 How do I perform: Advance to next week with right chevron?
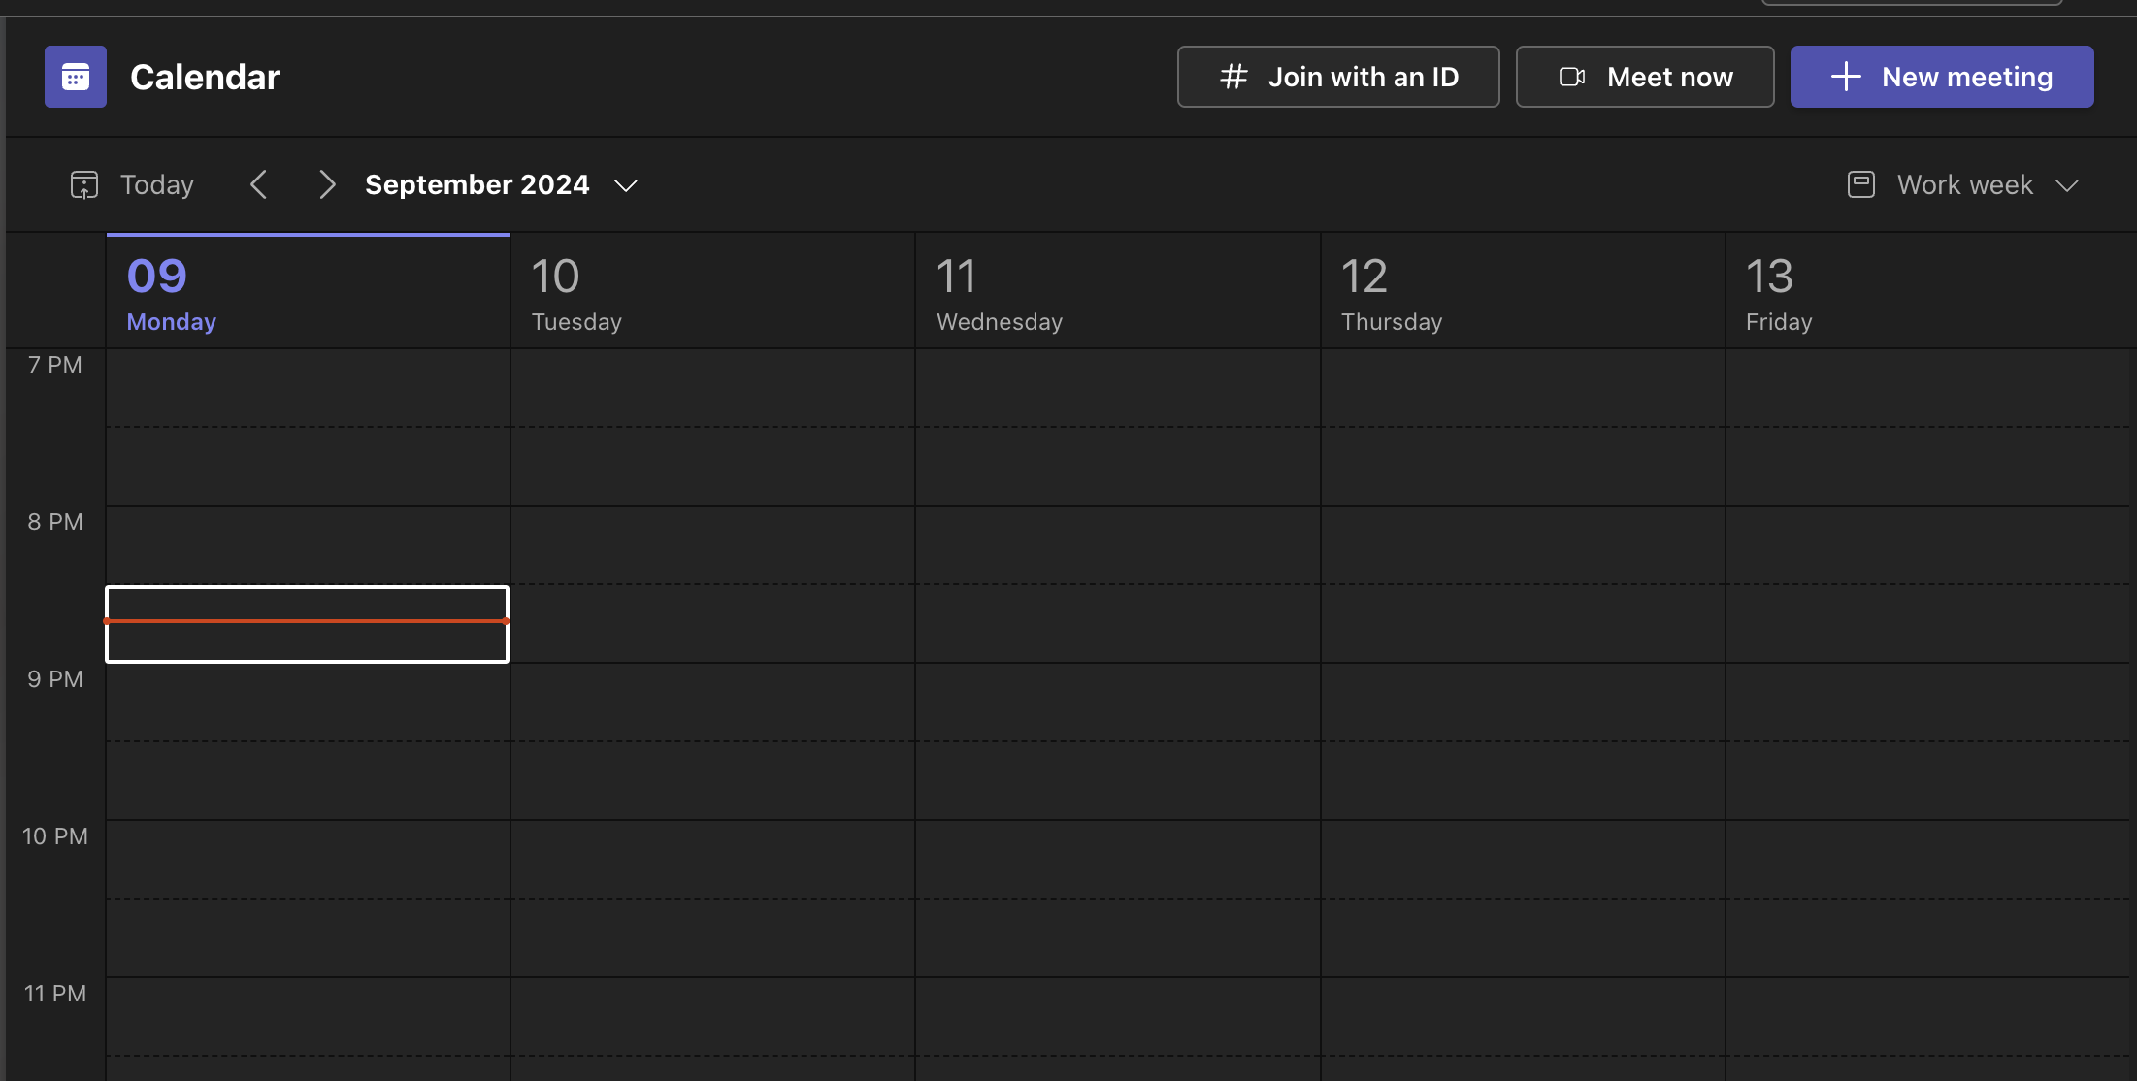point(327,184)
